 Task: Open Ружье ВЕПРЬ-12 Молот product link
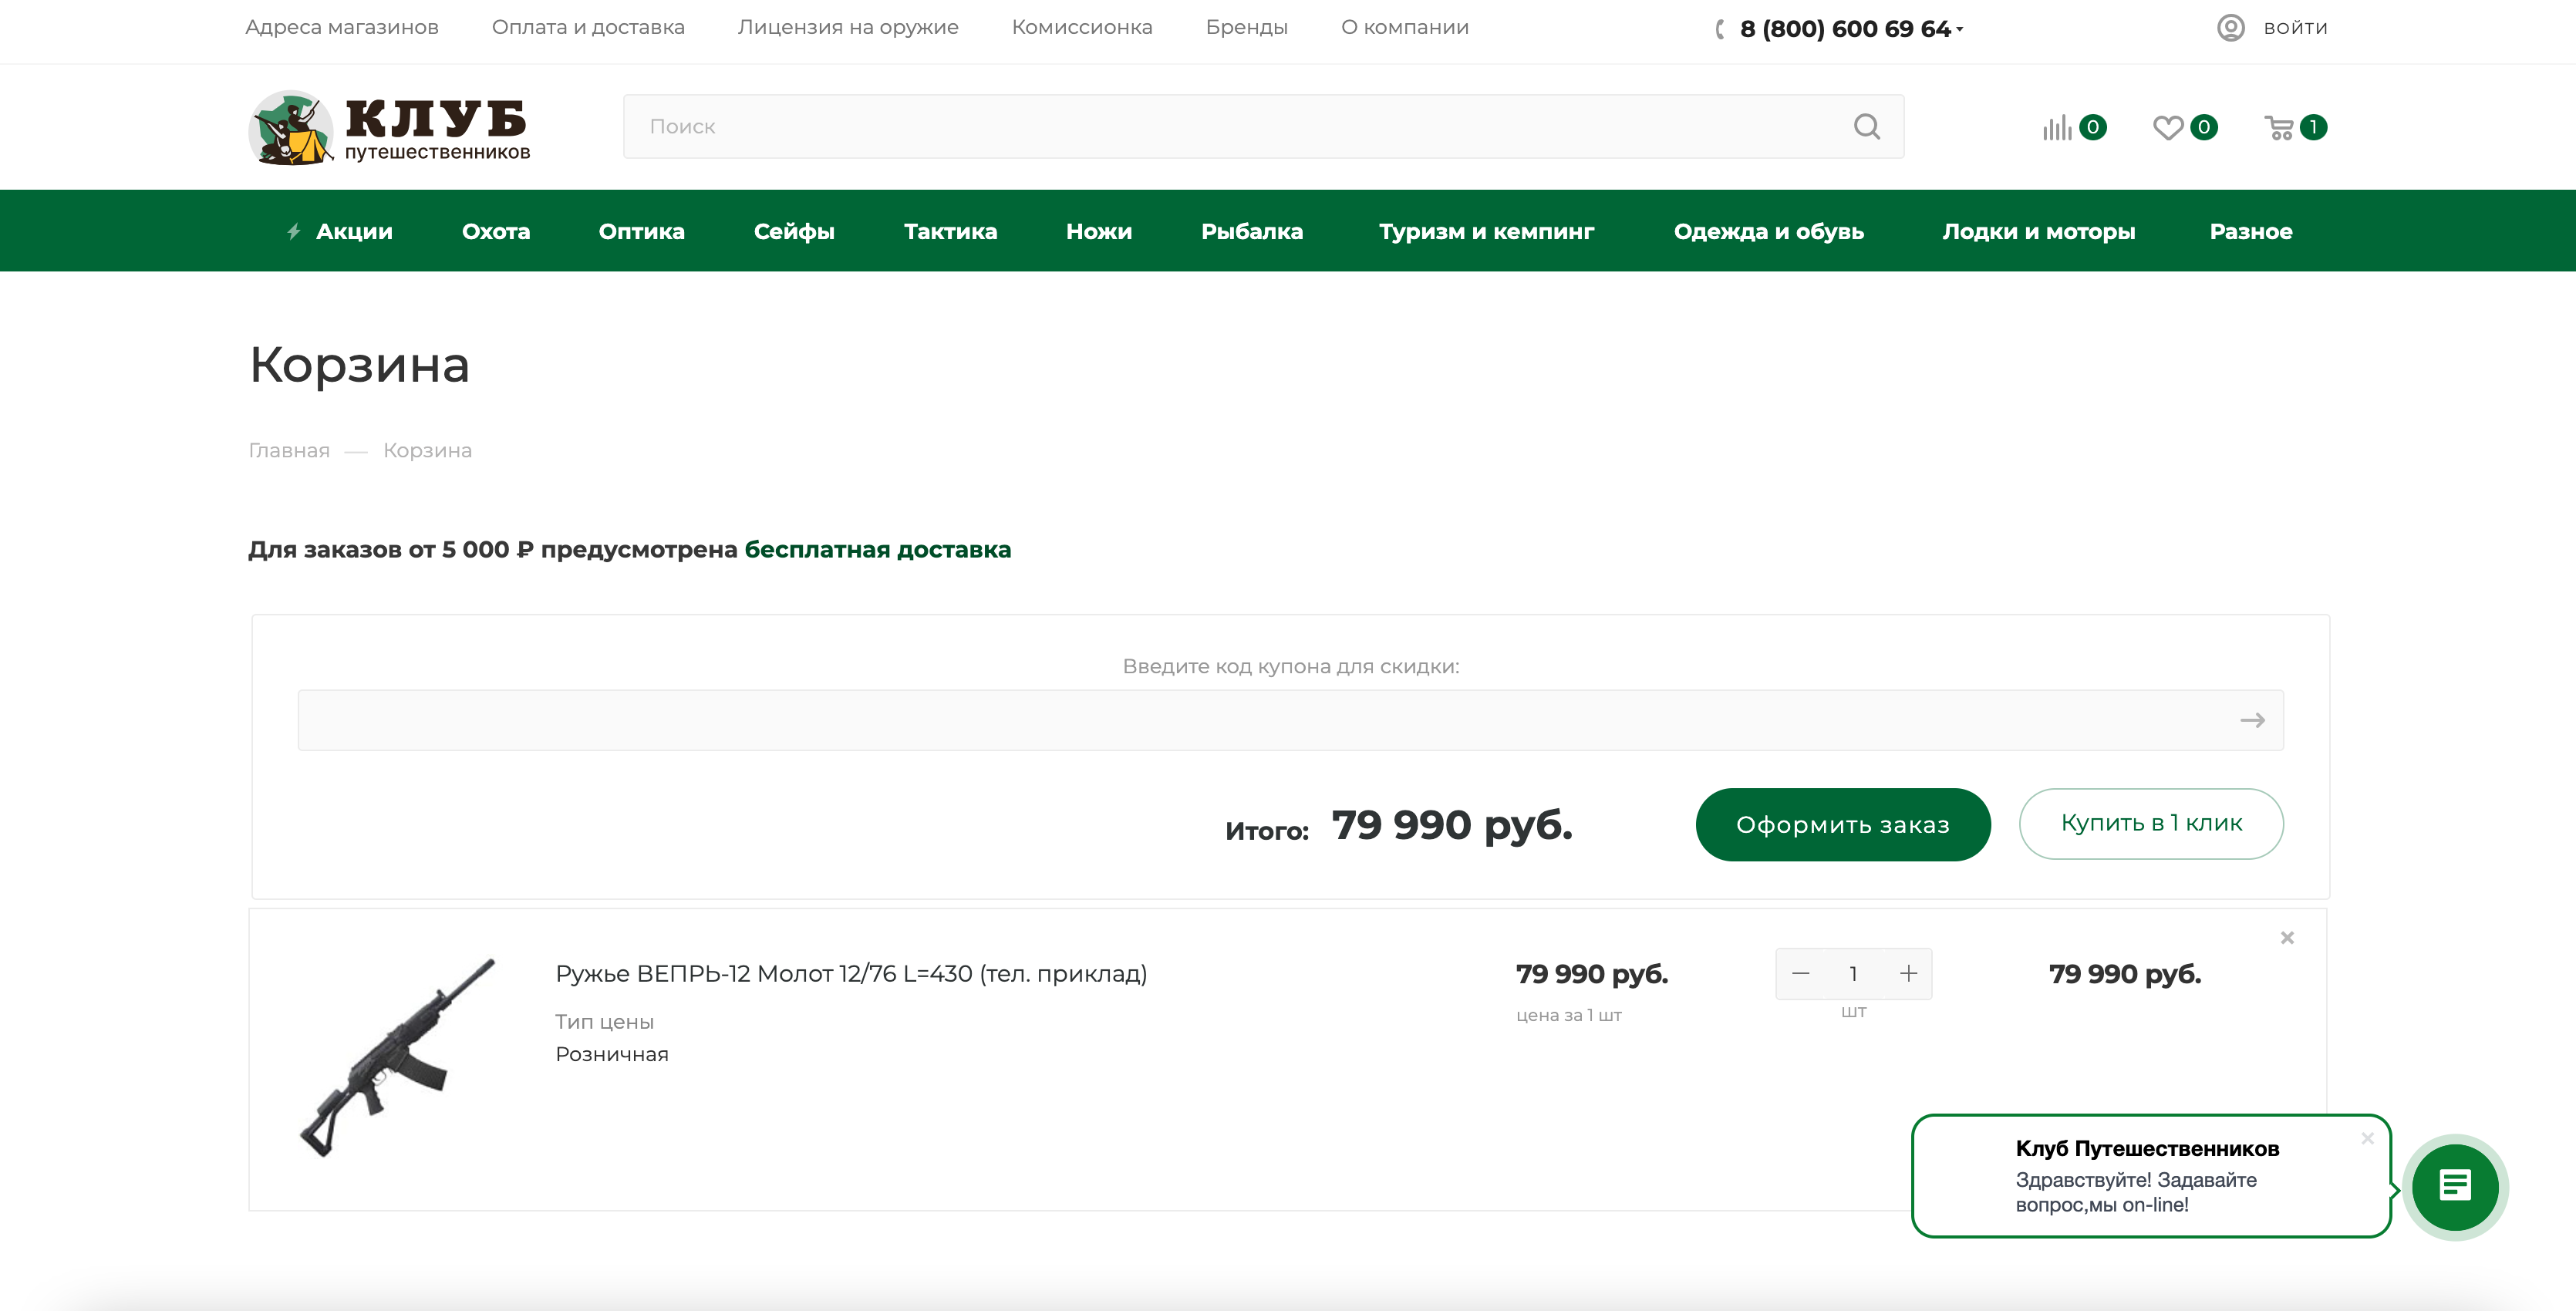pos(851,974)
